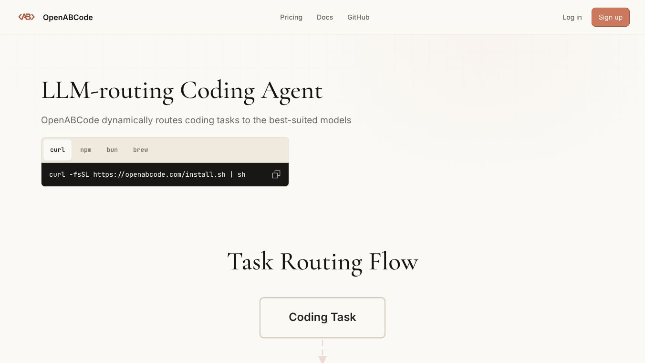Click the curl install command text
The height and width of the screenshot is (363, 645).
(147, 174)
